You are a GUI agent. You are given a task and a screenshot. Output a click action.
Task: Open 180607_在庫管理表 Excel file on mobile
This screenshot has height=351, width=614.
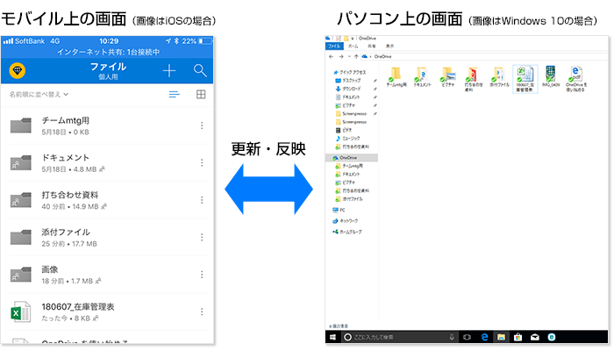click(108, 312)
